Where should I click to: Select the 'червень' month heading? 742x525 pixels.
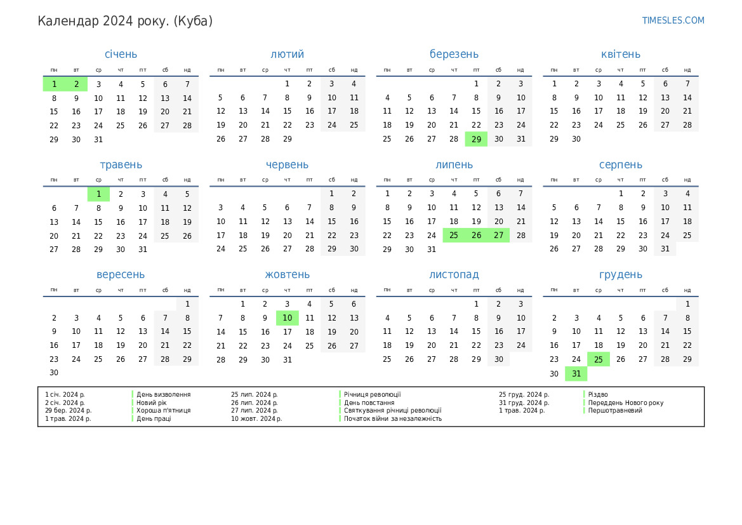coord(288,165)
